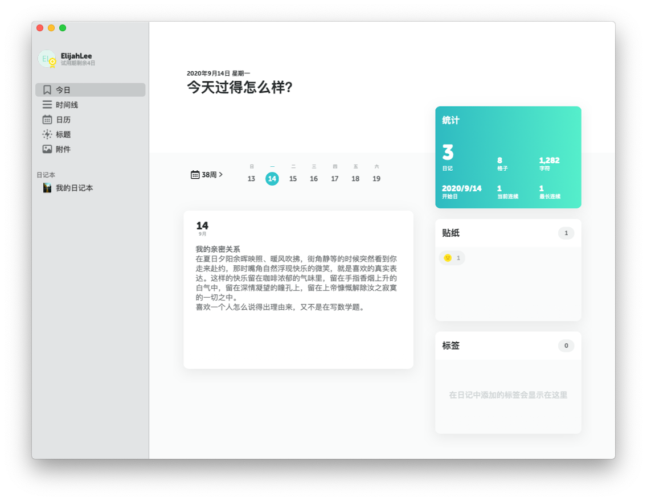Select the smiley sticker chip
The height and width of the screenshot is (501, 647).
click(x=452, y=258)
